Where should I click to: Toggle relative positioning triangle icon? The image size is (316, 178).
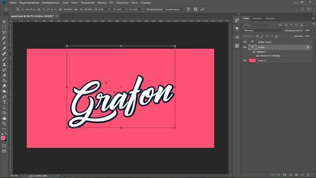(39, 9)
